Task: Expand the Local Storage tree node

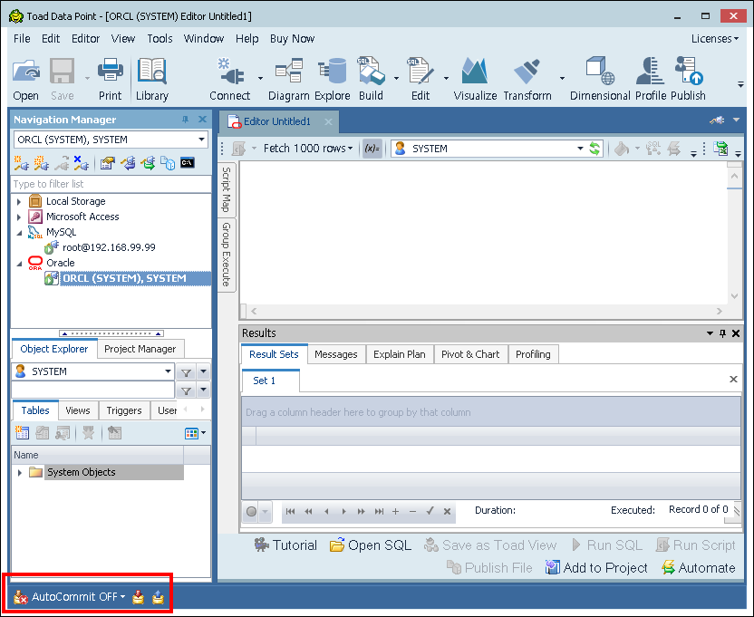Action: point(19,202)
